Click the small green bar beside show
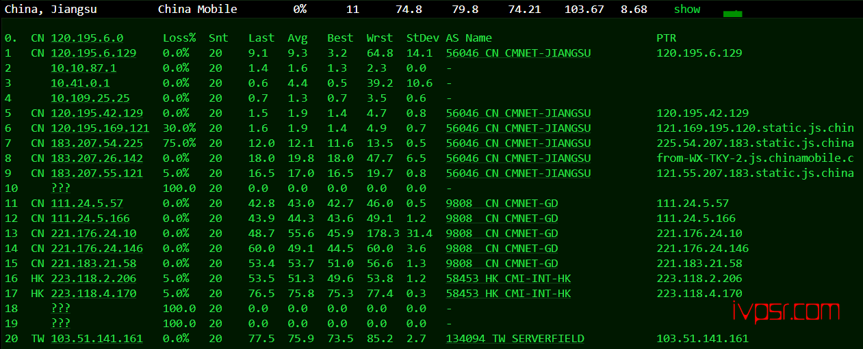This screenshot has height=349, width=863. click(x=733, y=14)
